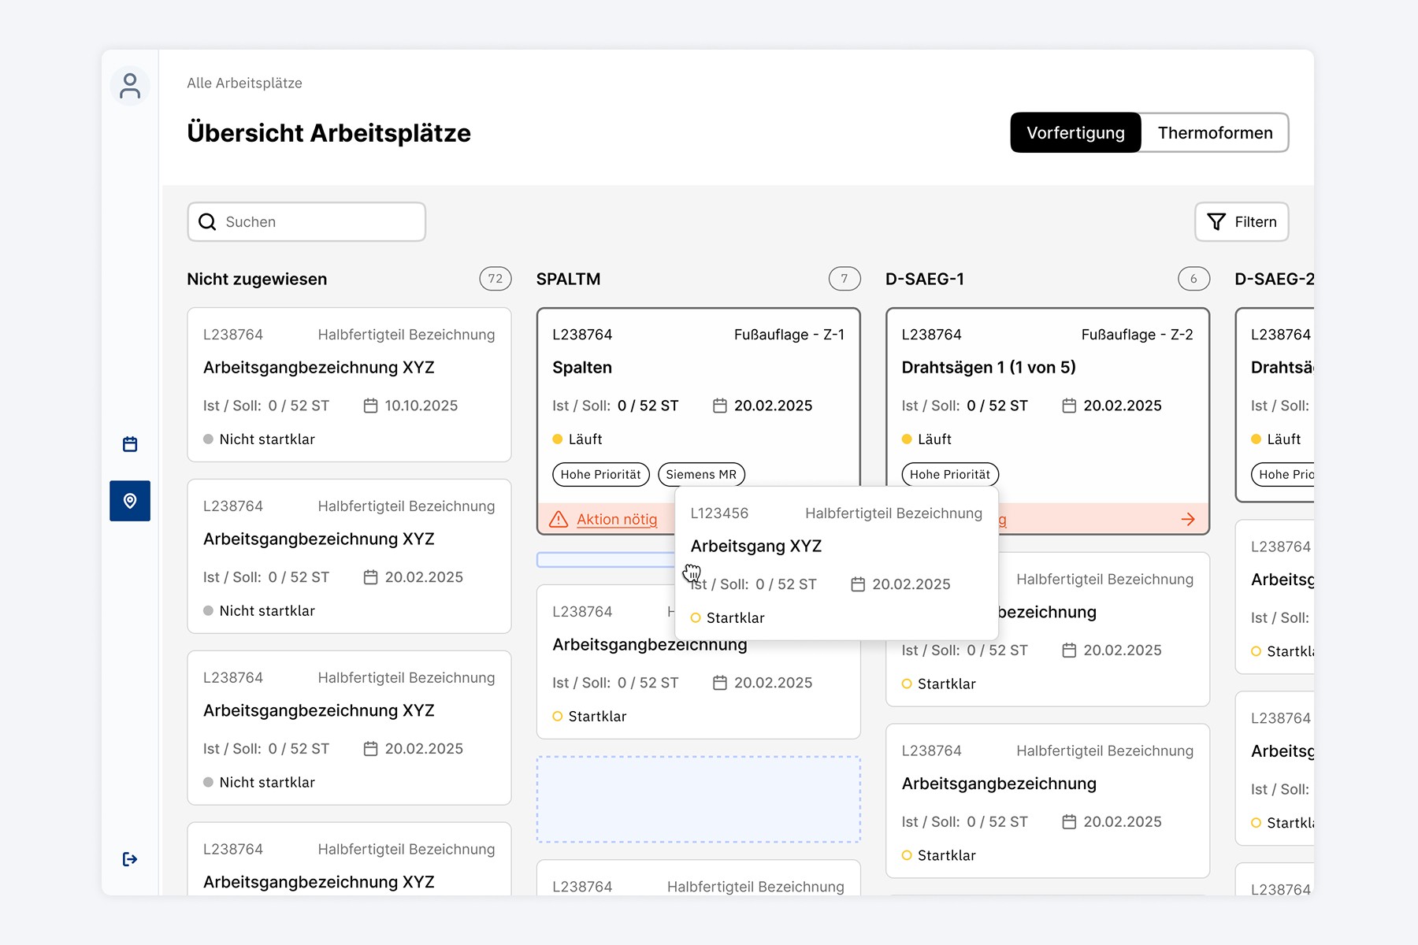Focus the Suchen search field
The height and width of the screenshot is (945, 1418).
(306, 222)
